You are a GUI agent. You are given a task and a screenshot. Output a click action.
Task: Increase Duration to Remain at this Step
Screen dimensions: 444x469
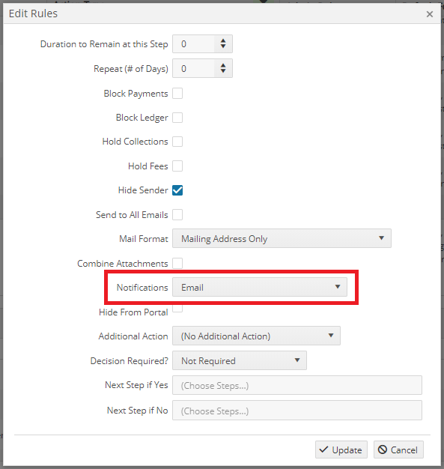click(223, 40)
